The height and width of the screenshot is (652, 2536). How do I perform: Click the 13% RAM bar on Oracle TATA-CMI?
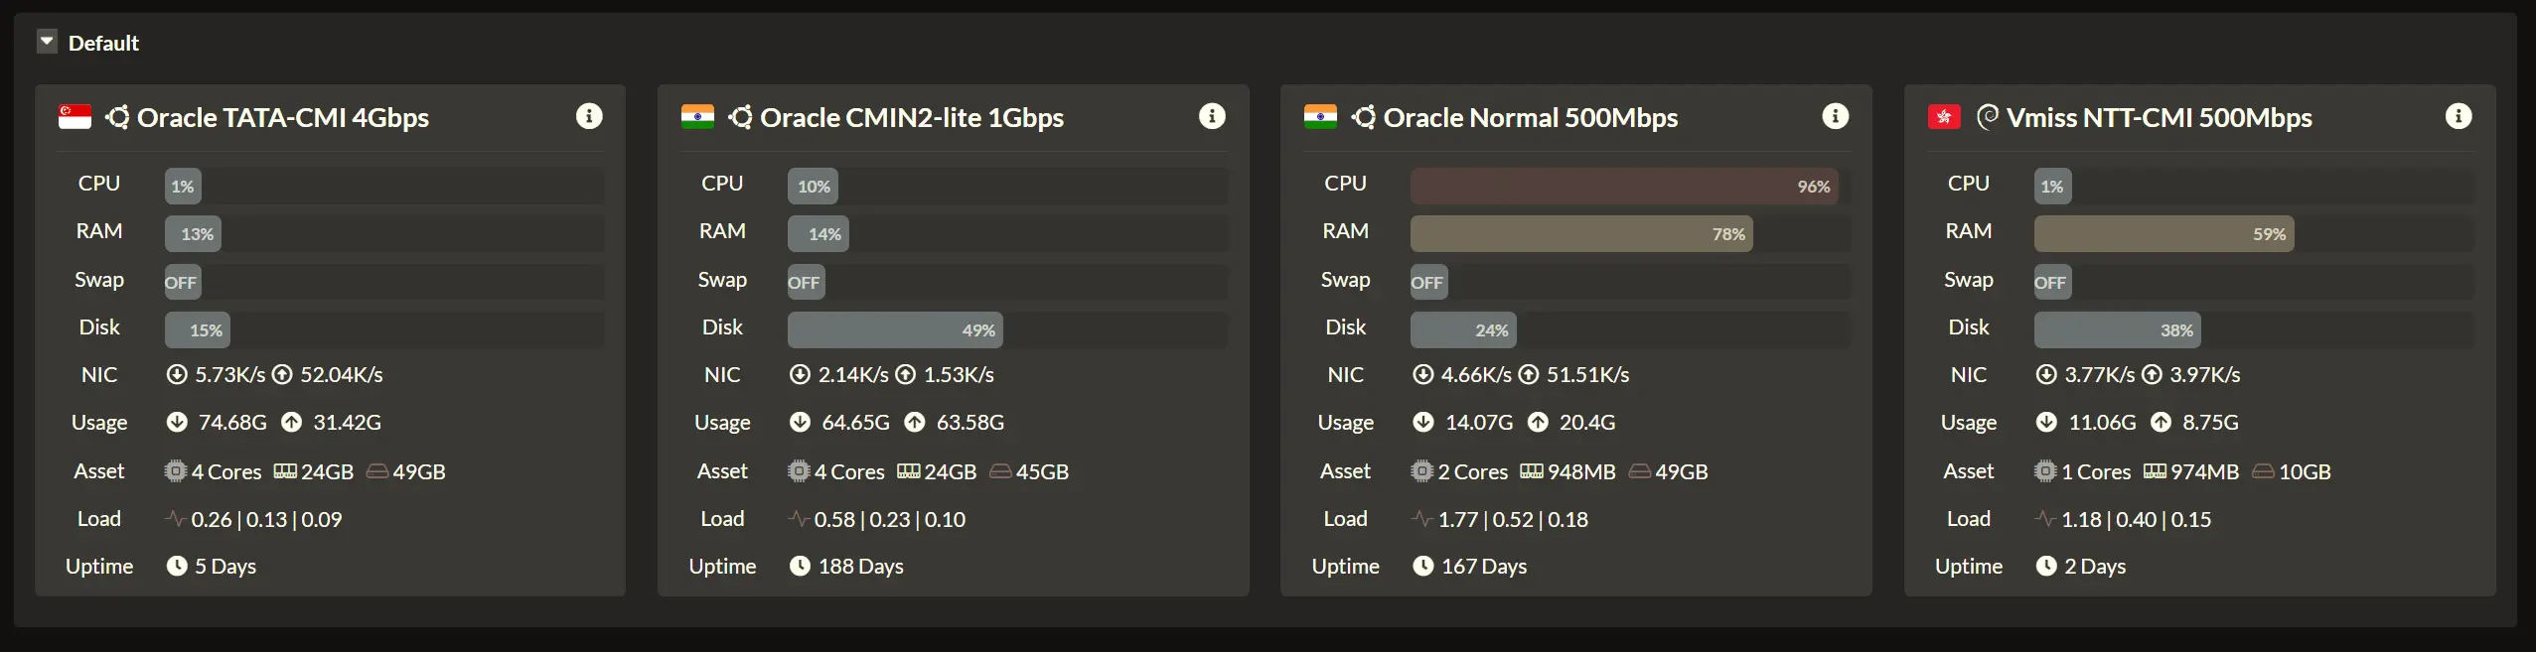pyautogui.click(x=194, y=233)
